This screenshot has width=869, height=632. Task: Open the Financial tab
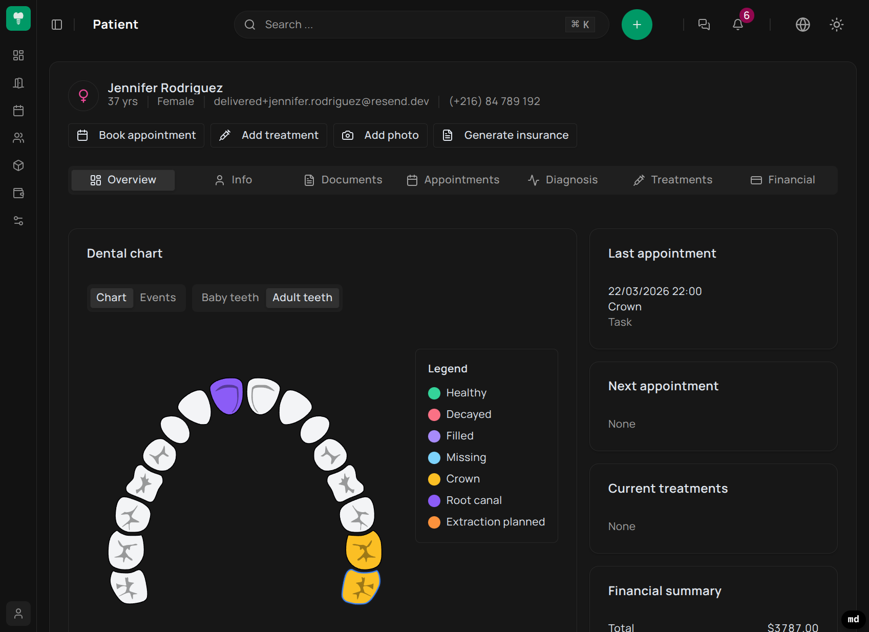782,180
